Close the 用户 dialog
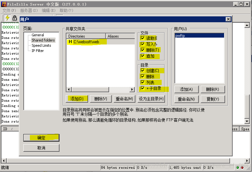 click(x=228, y=19)
